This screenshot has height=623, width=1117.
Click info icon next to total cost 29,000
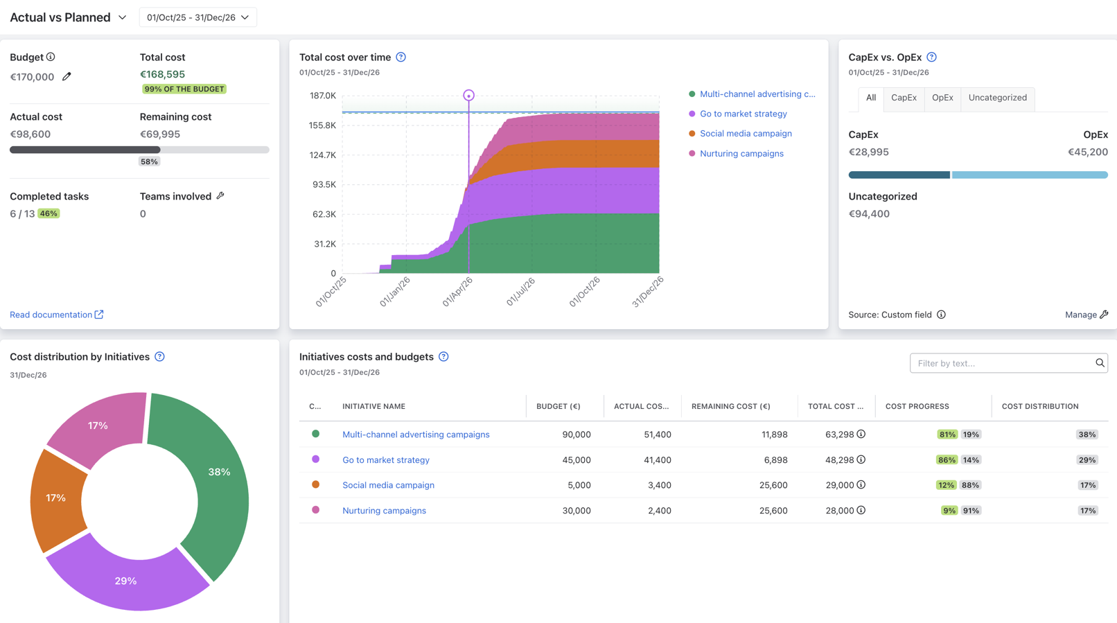pos(861,485)
